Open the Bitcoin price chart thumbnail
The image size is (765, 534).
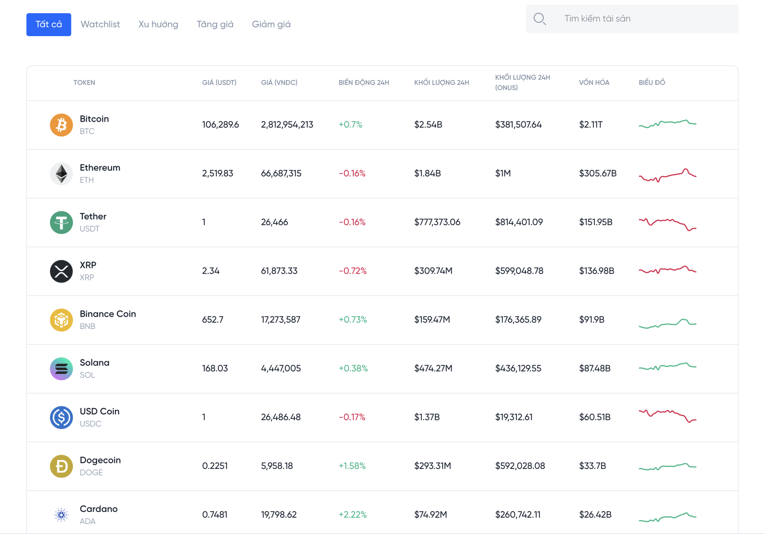coord(667,124)
